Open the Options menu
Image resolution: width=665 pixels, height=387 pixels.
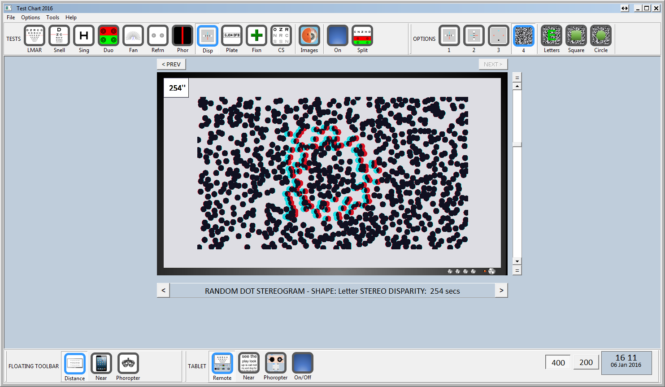[30, 17]
